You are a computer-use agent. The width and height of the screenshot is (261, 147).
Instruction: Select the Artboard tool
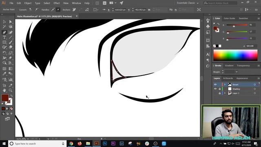pos(4,85)
